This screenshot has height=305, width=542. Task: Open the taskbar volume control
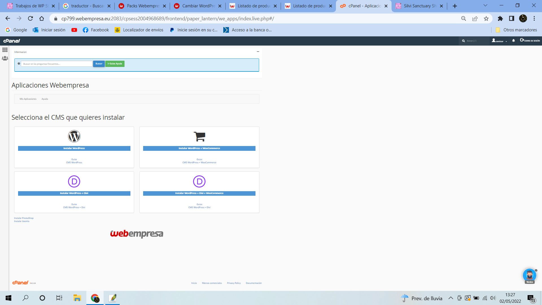tap(493, 298)
